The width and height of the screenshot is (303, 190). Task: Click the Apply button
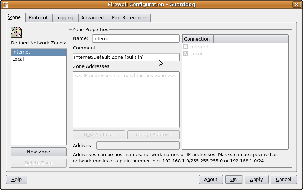point(256,179)
